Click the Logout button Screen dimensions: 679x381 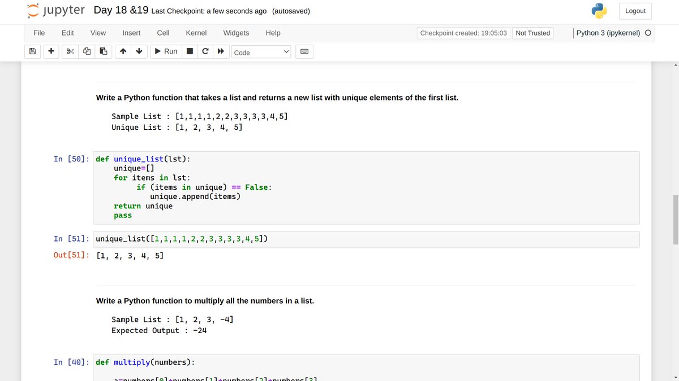pyautogui.click(x=635, y=11)
